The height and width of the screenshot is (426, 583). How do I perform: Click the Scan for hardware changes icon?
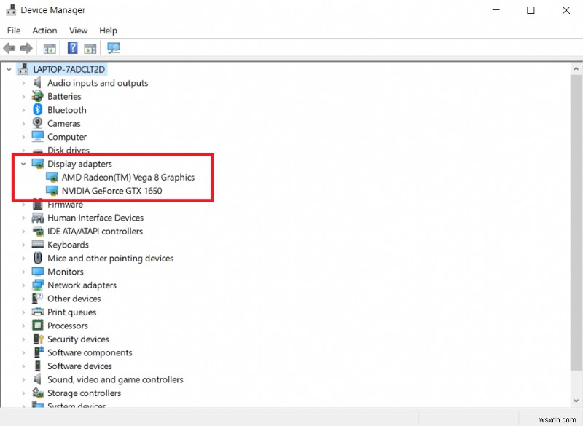click(113, 48)
